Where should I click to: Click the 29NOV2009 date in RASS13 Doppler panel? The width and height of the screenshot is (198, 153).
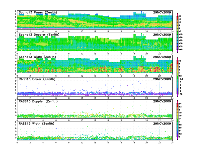pos(162,101)
